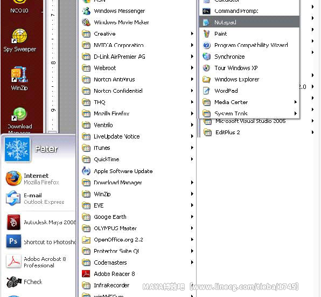Viewport: 321px width, 297px height.
Task: Open iTunes program group
Action: click(137, 148)
